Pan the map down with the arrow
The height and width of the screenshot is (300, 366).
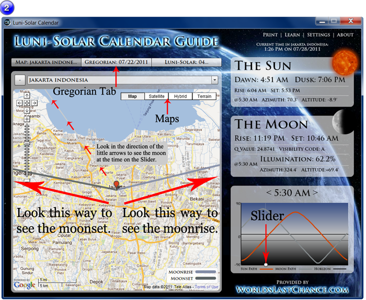point(27,110)
